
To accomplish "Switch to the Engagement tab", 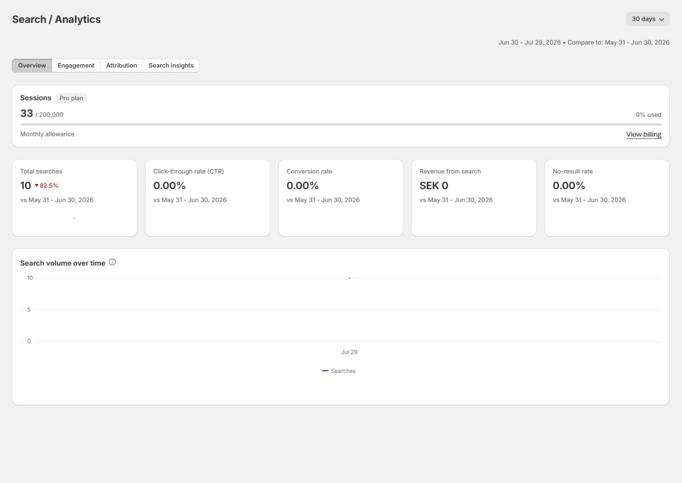I will tap(76, 65).
